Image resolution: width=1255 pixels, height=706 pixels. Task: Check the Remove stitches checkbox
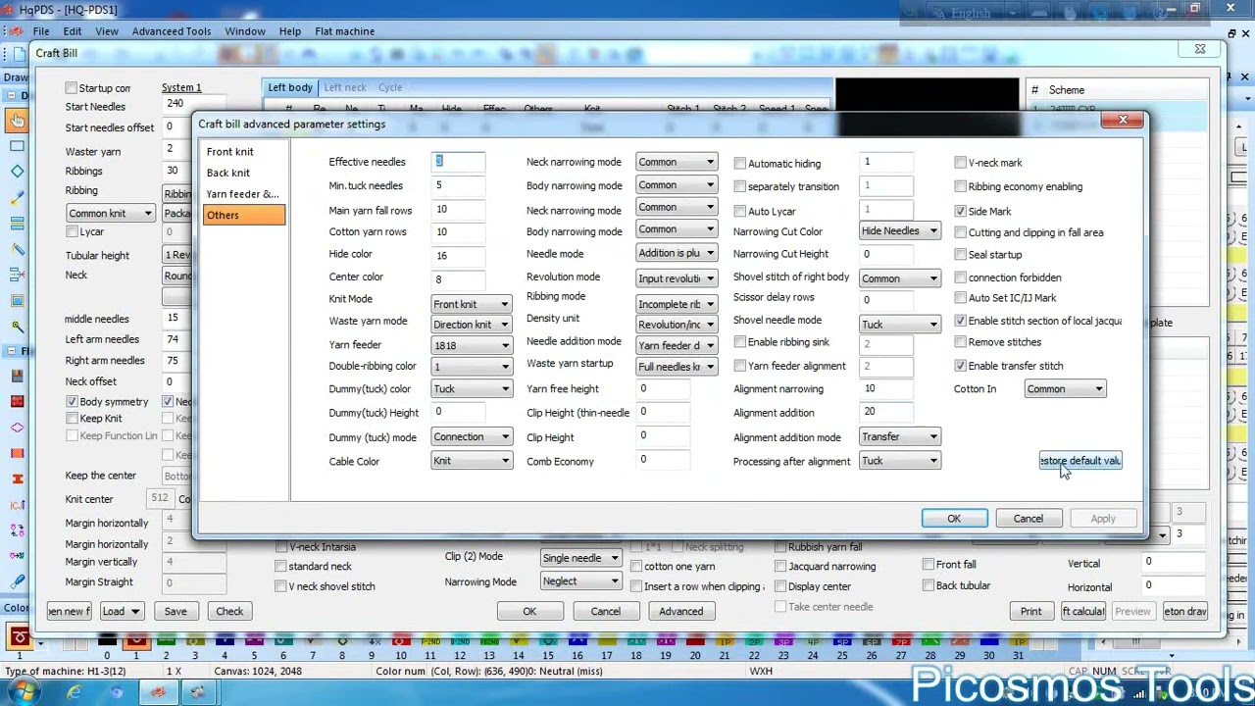961,342
